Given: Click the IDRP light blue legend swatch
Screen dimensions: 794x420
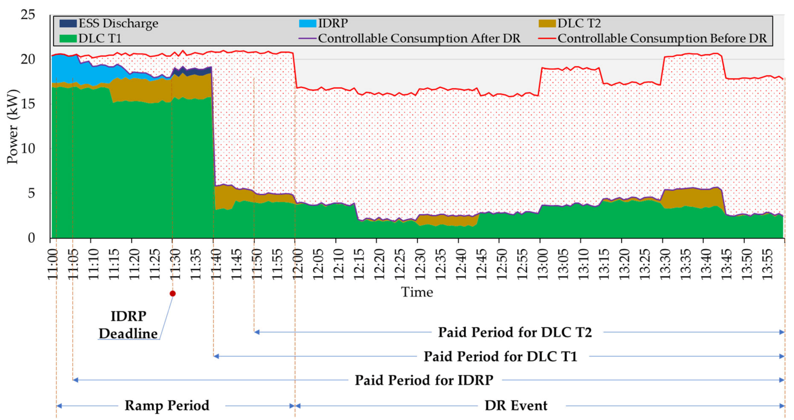Looking at the screenshot, I should 307,23.
